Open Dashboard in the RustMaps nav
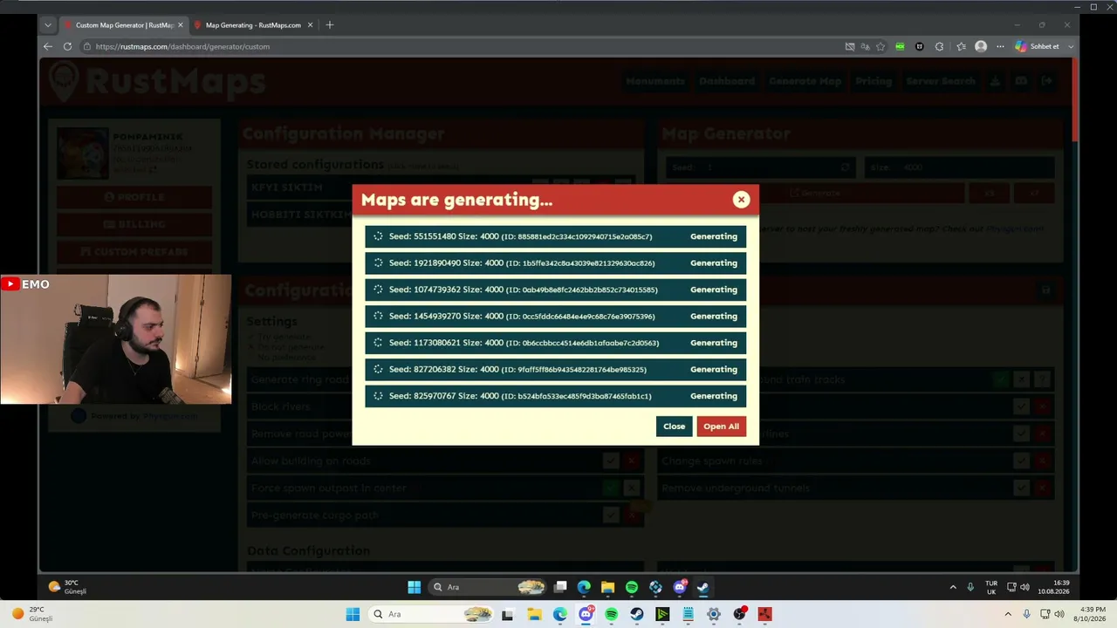The height and width of the screenshot is (628, 1117). click(x=727, y=81)
